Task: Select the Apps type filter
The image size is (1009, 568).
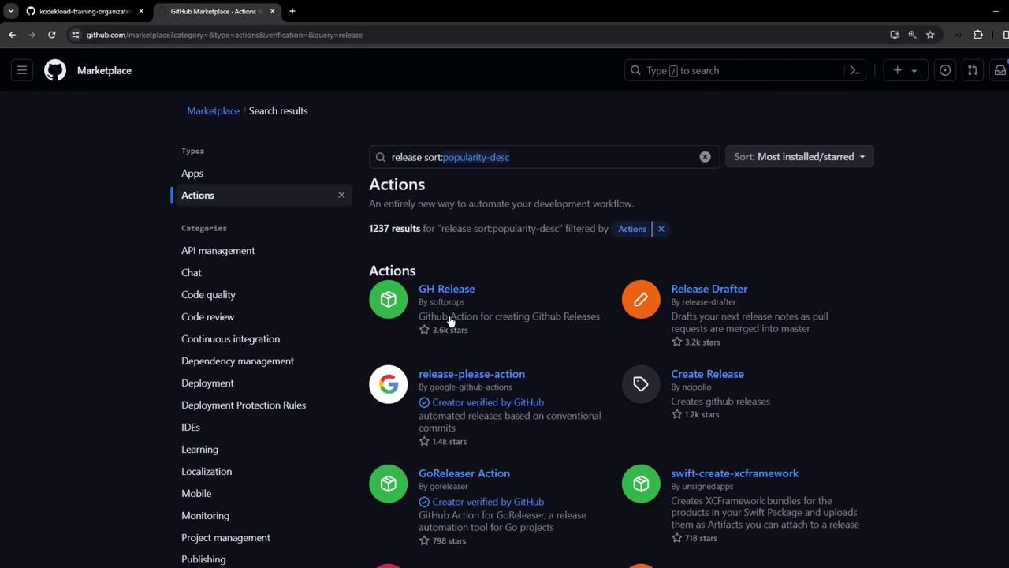Action: click(x=192, y=173)
